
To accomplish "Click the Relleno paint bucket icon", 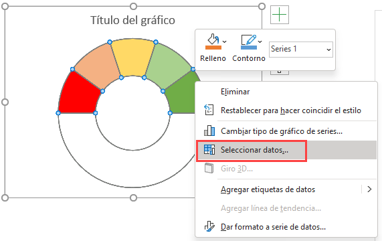I will (213, 42).
